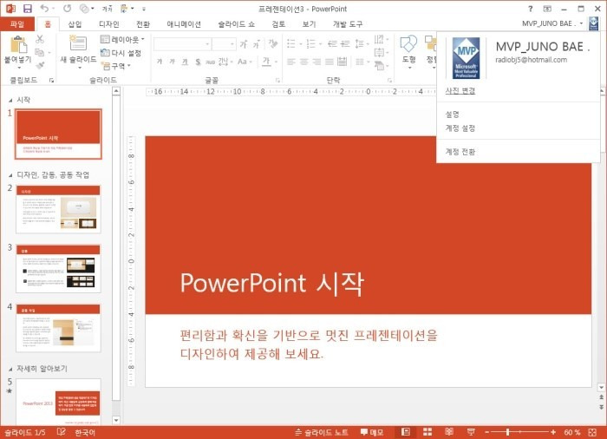The image size is (607, 439).
Task: Open the Font Color dropdown arrow
Action: click(276, 62)
